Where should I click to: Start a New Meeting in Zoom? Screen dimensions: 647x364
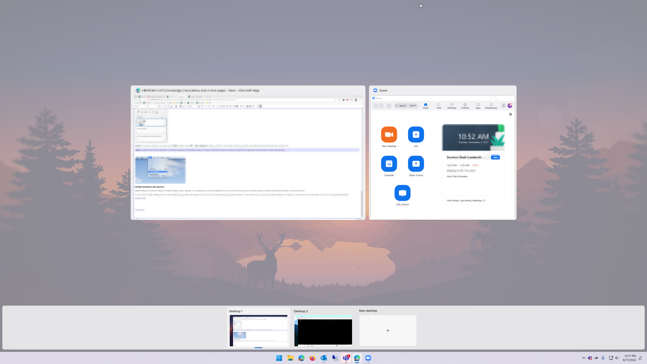(x=389, y=135)
